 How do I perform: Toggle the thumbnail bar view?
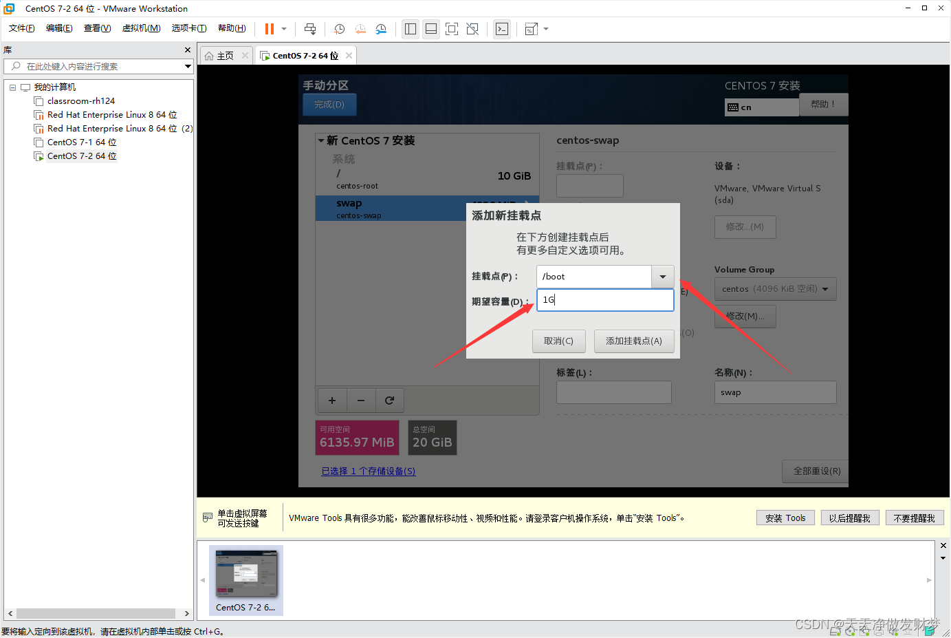[x=431, y=29]
